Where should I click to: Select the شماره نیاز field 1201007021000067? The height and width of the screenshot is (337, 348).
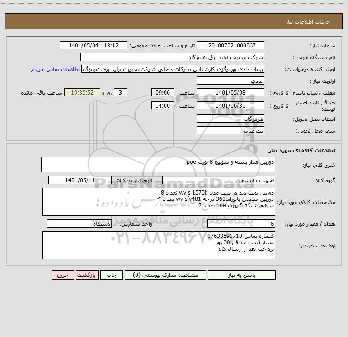click(x=230, y=46)
